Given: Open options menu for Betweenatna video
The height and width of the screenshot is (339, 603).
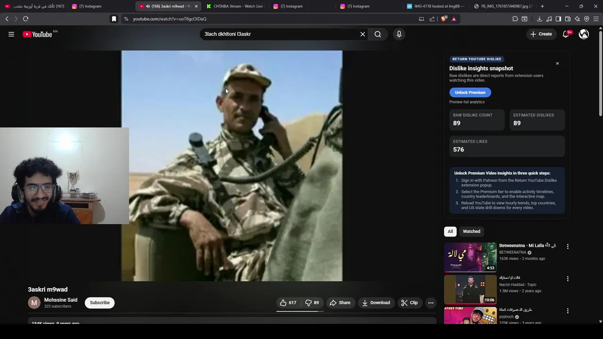Looking at the screenshot, I should [x=568, y=246].
